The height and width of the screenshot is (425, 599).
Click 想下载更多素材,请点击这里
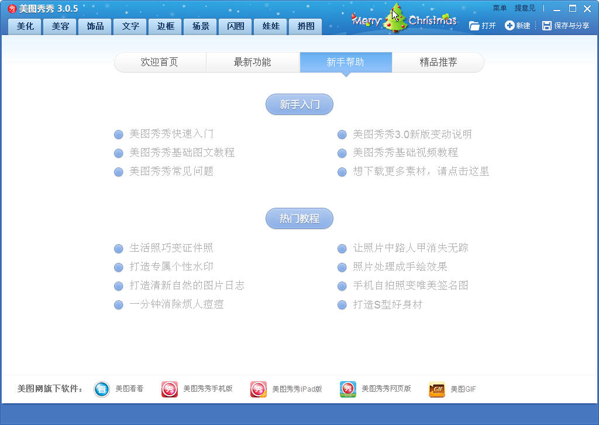click(421, 171)
